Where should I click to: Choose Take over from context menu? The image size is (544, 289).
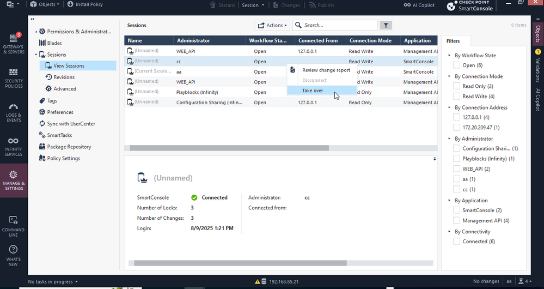[x=322, y=91]
